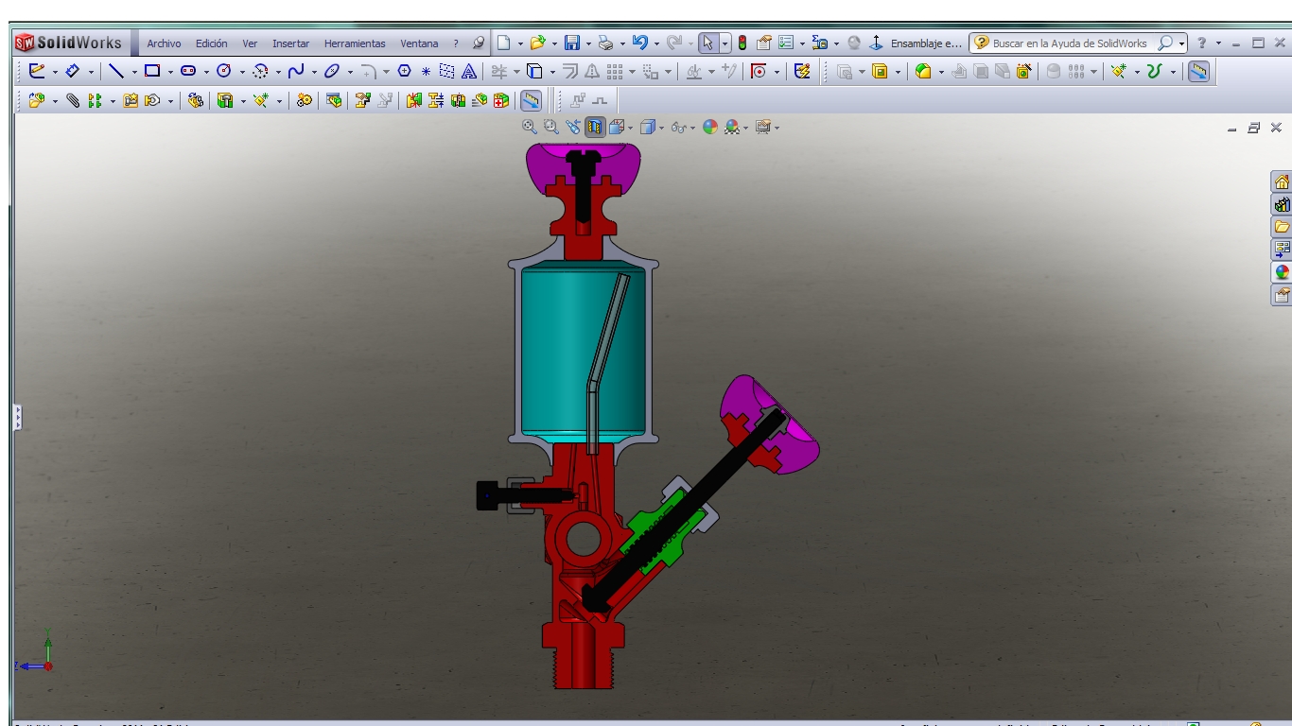
Task: Select the Circle sketch tool
Action: pyautogui.click(x=224, y=71)
